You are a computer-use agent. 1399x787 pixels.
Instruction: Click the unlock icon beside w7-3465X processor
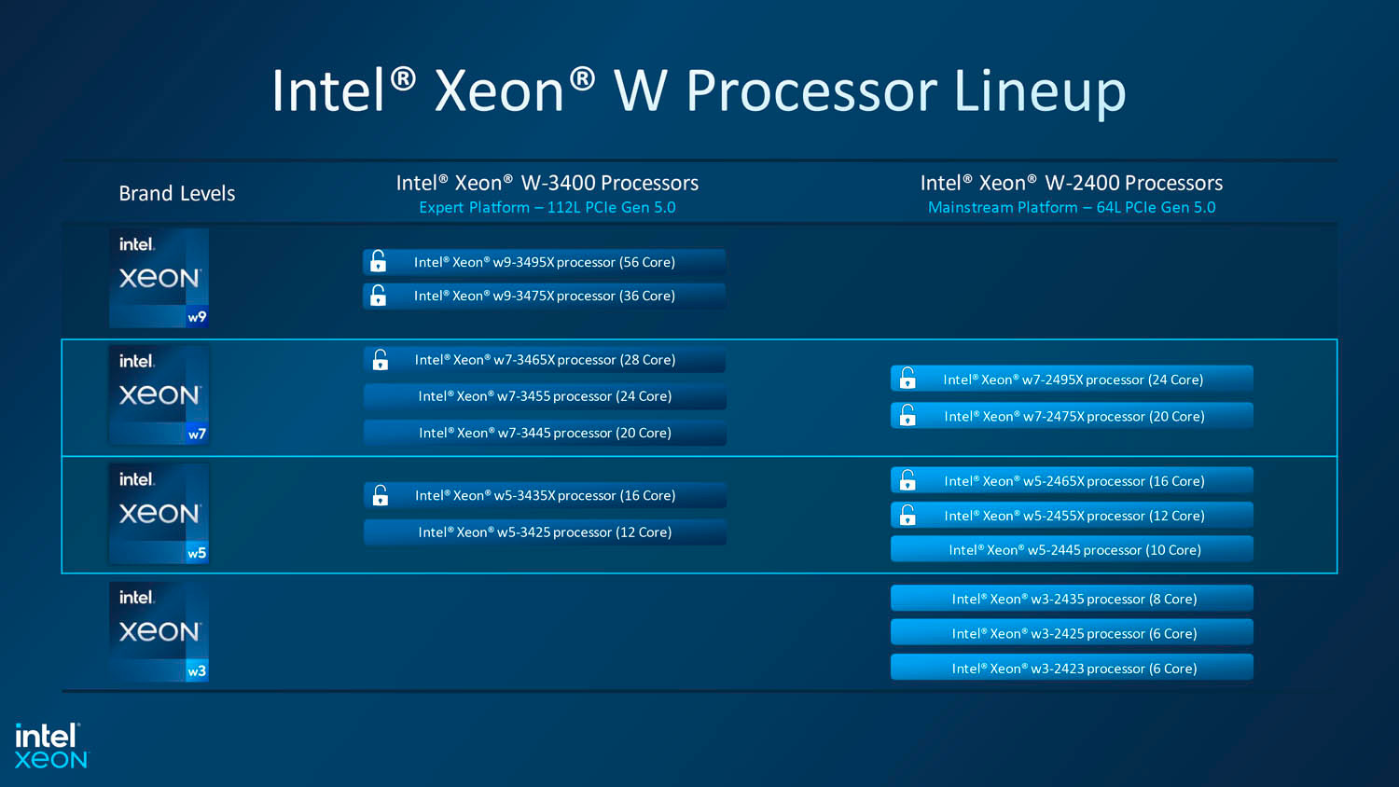pyautogui.click(x=381, y=360)
